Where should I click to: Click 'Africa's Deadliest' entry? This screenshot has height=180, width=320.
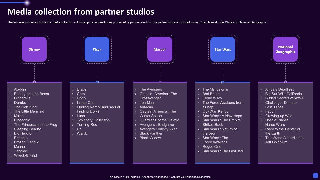click(279, 89)
